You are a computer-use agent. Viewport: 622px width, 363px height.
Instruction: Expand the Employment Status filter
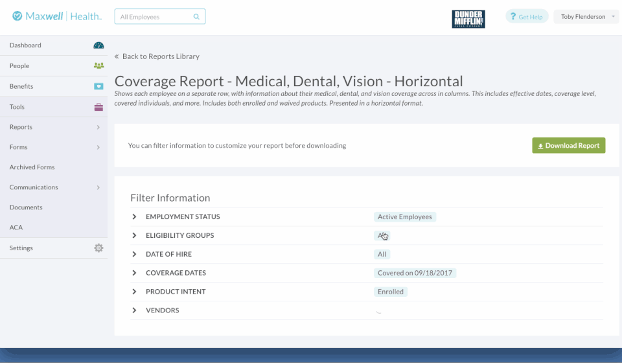click(135, 217)
